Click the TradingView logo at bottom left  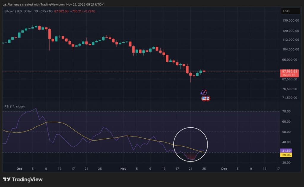(23, 180)
